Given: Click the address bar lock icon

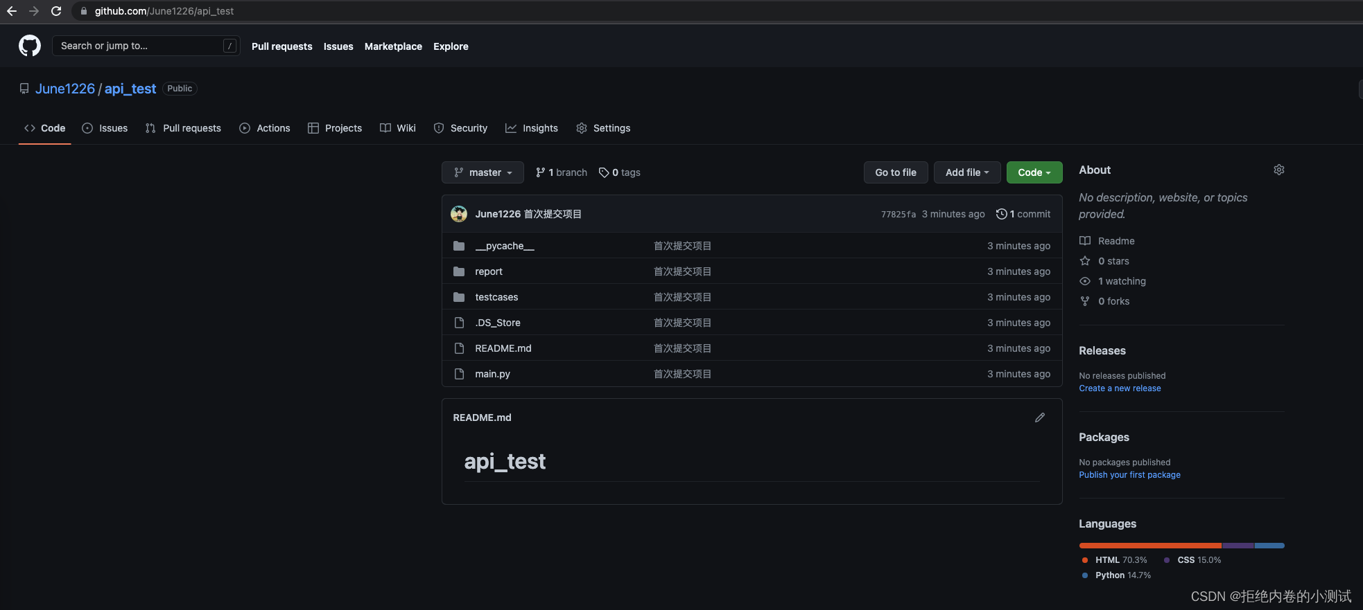Looking at the screenshot, I should (x=84, y=11).
